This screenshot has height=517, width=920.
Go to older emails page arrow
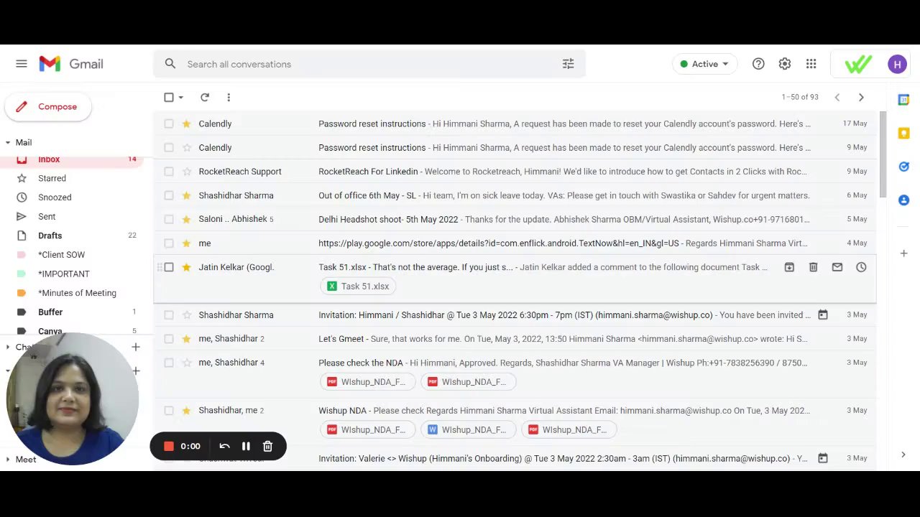coord(861,97)
